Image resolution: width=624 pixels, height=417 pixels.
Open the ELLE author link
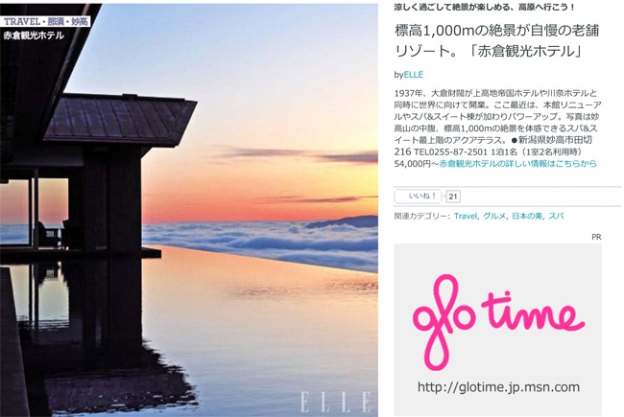[x=414, y=75]
